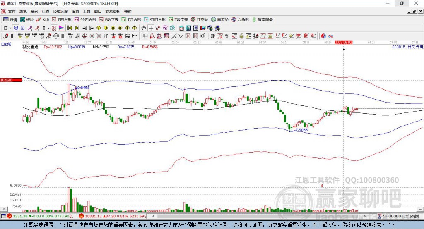
Task: Expand candlestick style dropdown arrow
Action: [x=48, y=28]
